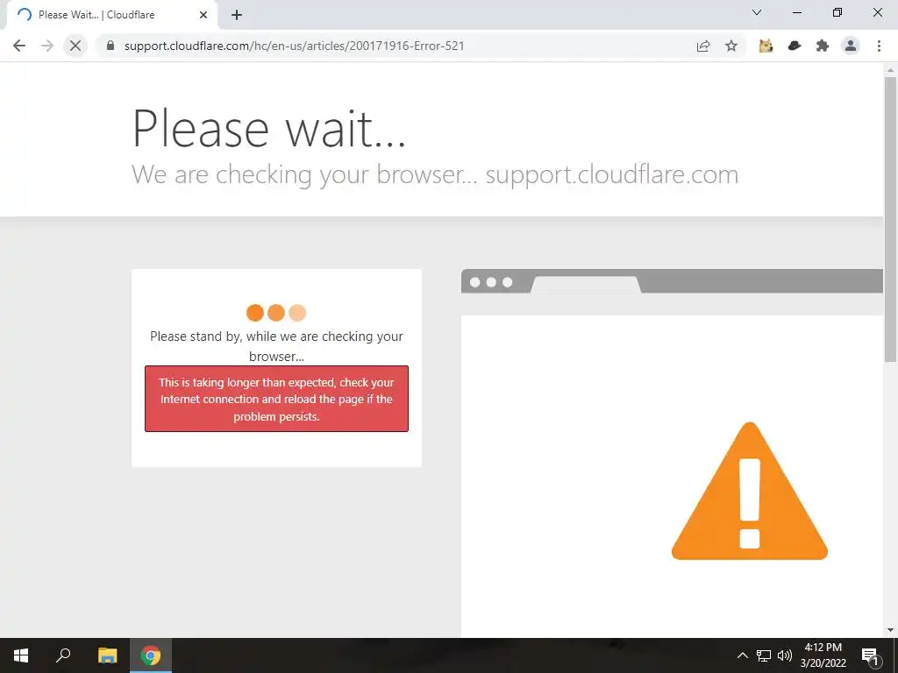
Task: Click the orange warning triangle illustration
Action: click(750, 491)
